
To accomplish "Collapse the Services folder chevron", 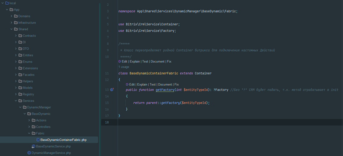I will 16,101.
